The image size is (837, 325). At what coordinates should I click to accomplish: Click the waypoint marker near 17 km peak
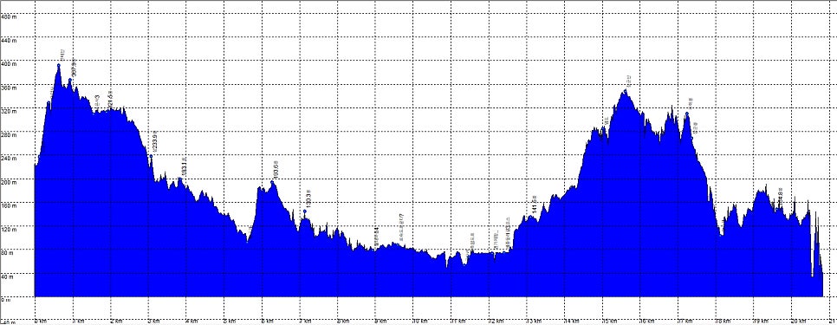(687, 114)
